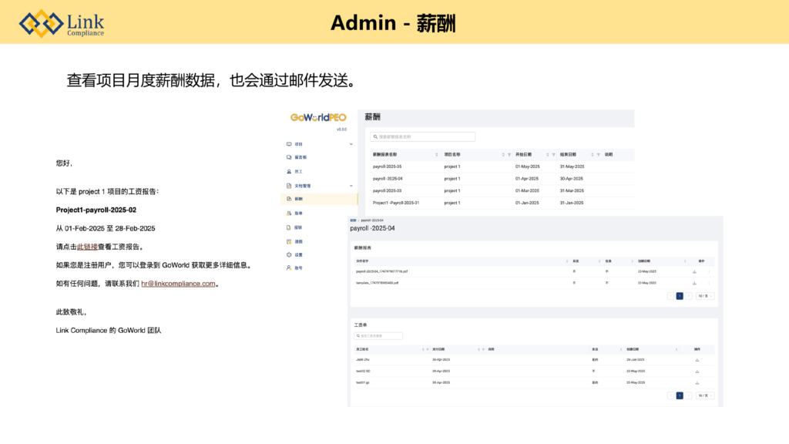Screen dimensions: 789x444
Task: Click the 此链接 link in the email
Action: [x=87, y=247]
